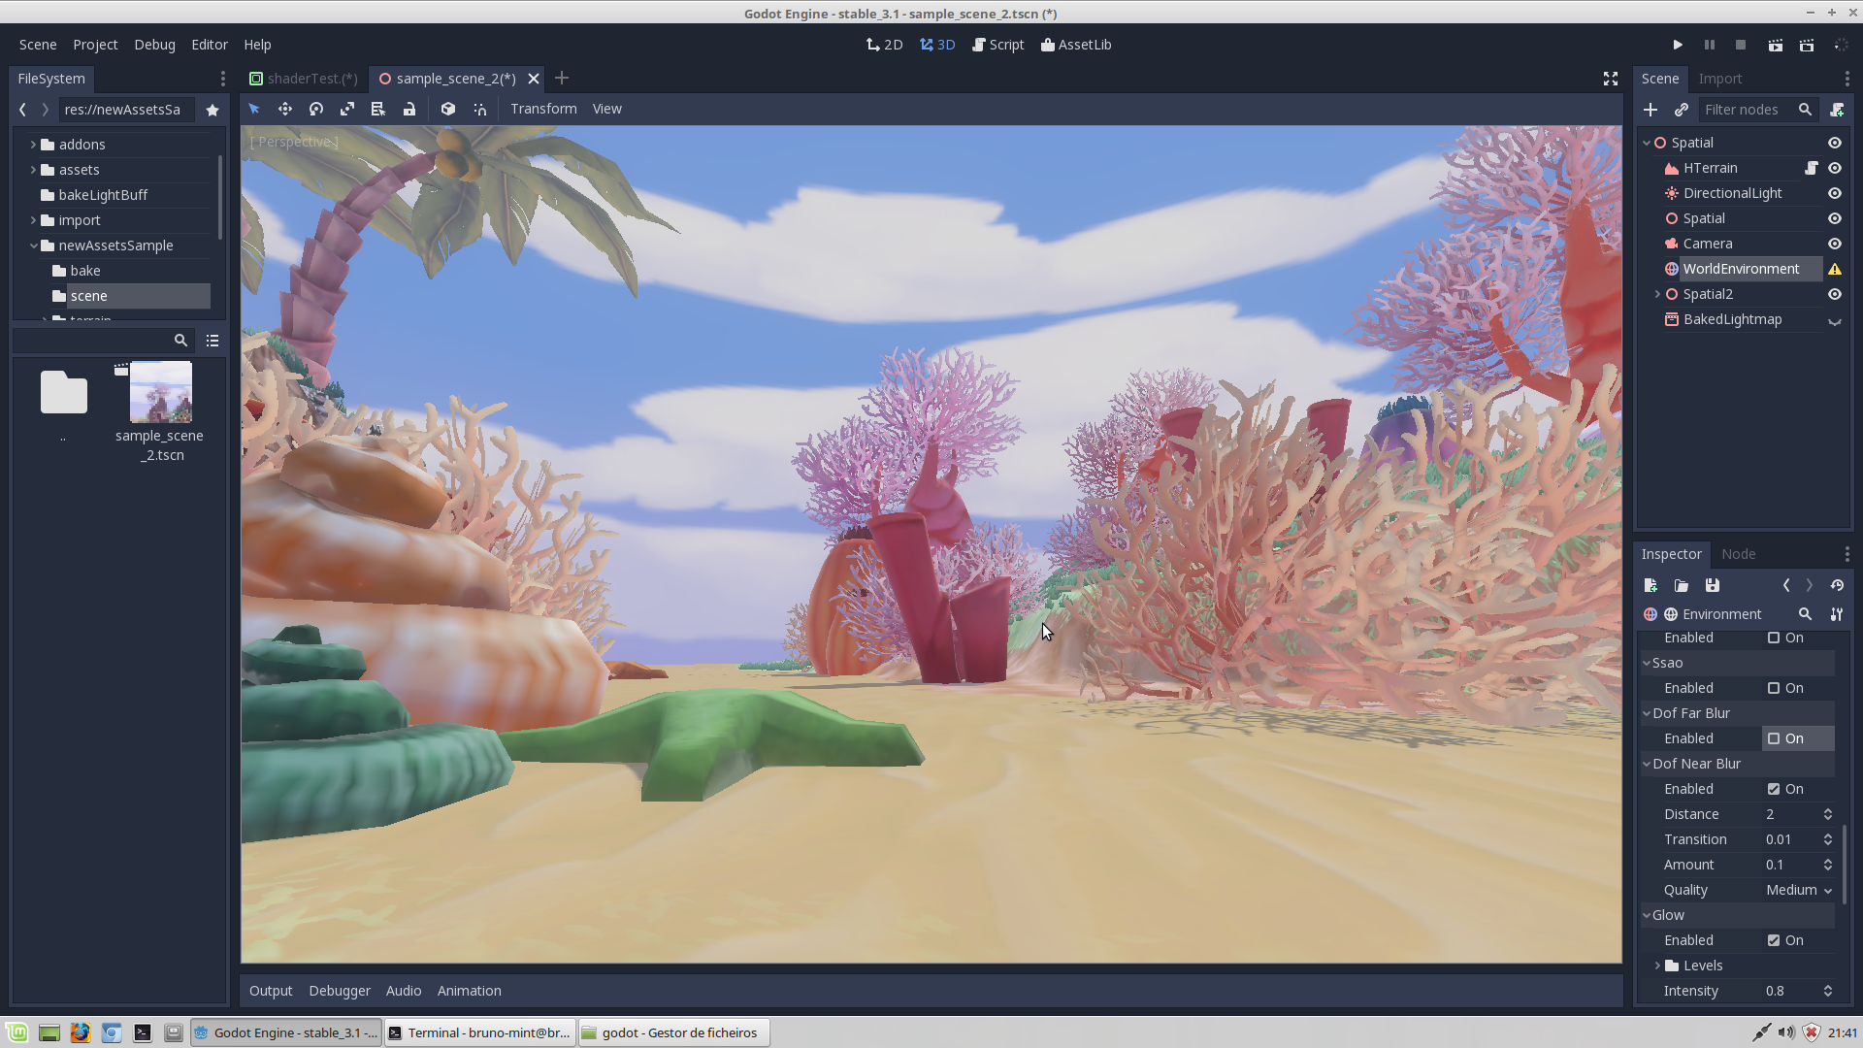Open the Output bottom panel
This screenshot has height=1048, width=1863.
tap(271, 991)
